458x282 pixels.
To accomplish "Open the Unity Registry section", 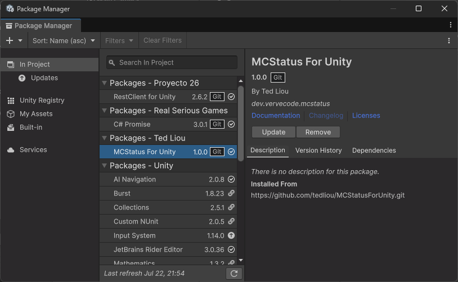I will tap(42, 101).
